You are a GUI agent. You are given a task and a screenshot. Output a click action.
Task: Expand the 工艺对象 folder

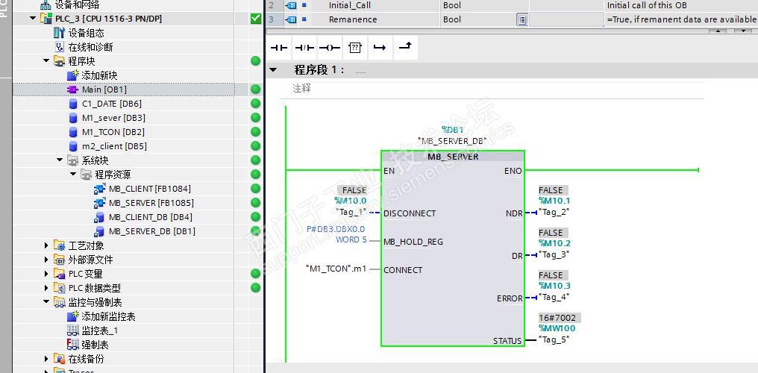pos(46,245)
